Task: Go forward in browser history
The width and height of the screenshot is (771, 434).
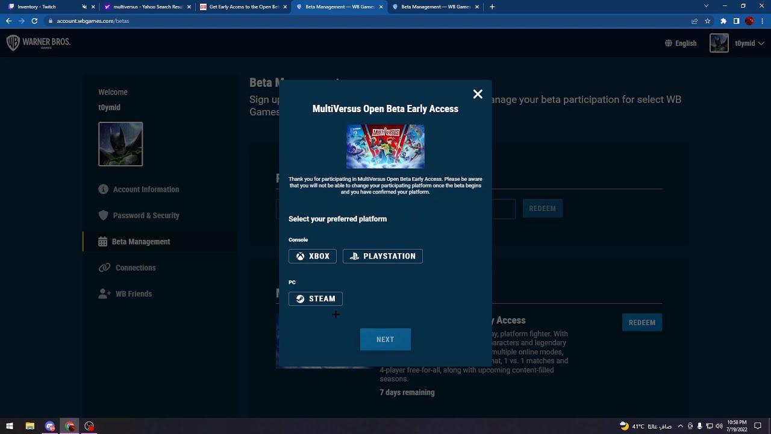Action: pyautogui.click(x=22, y=20)
